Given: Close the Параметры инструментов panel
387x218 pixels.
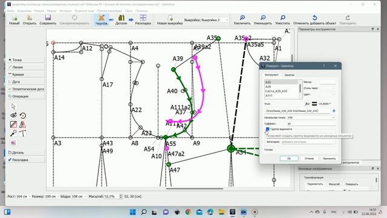Looking at the screenshot, I should 377,29.
